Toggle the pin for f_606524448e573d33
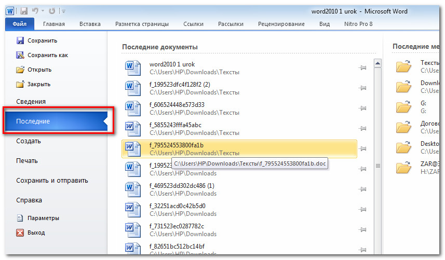 [x=362, y=108]
